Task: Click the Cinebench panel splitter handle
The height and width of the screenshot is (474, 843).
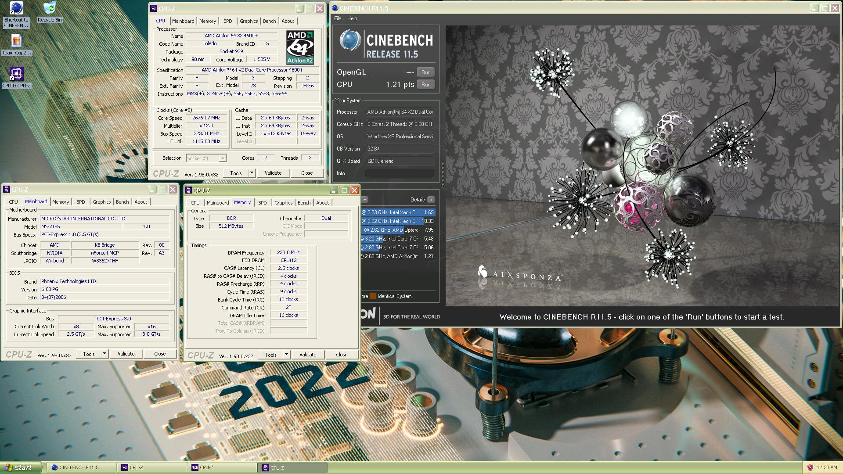Action: pos(443,175)
